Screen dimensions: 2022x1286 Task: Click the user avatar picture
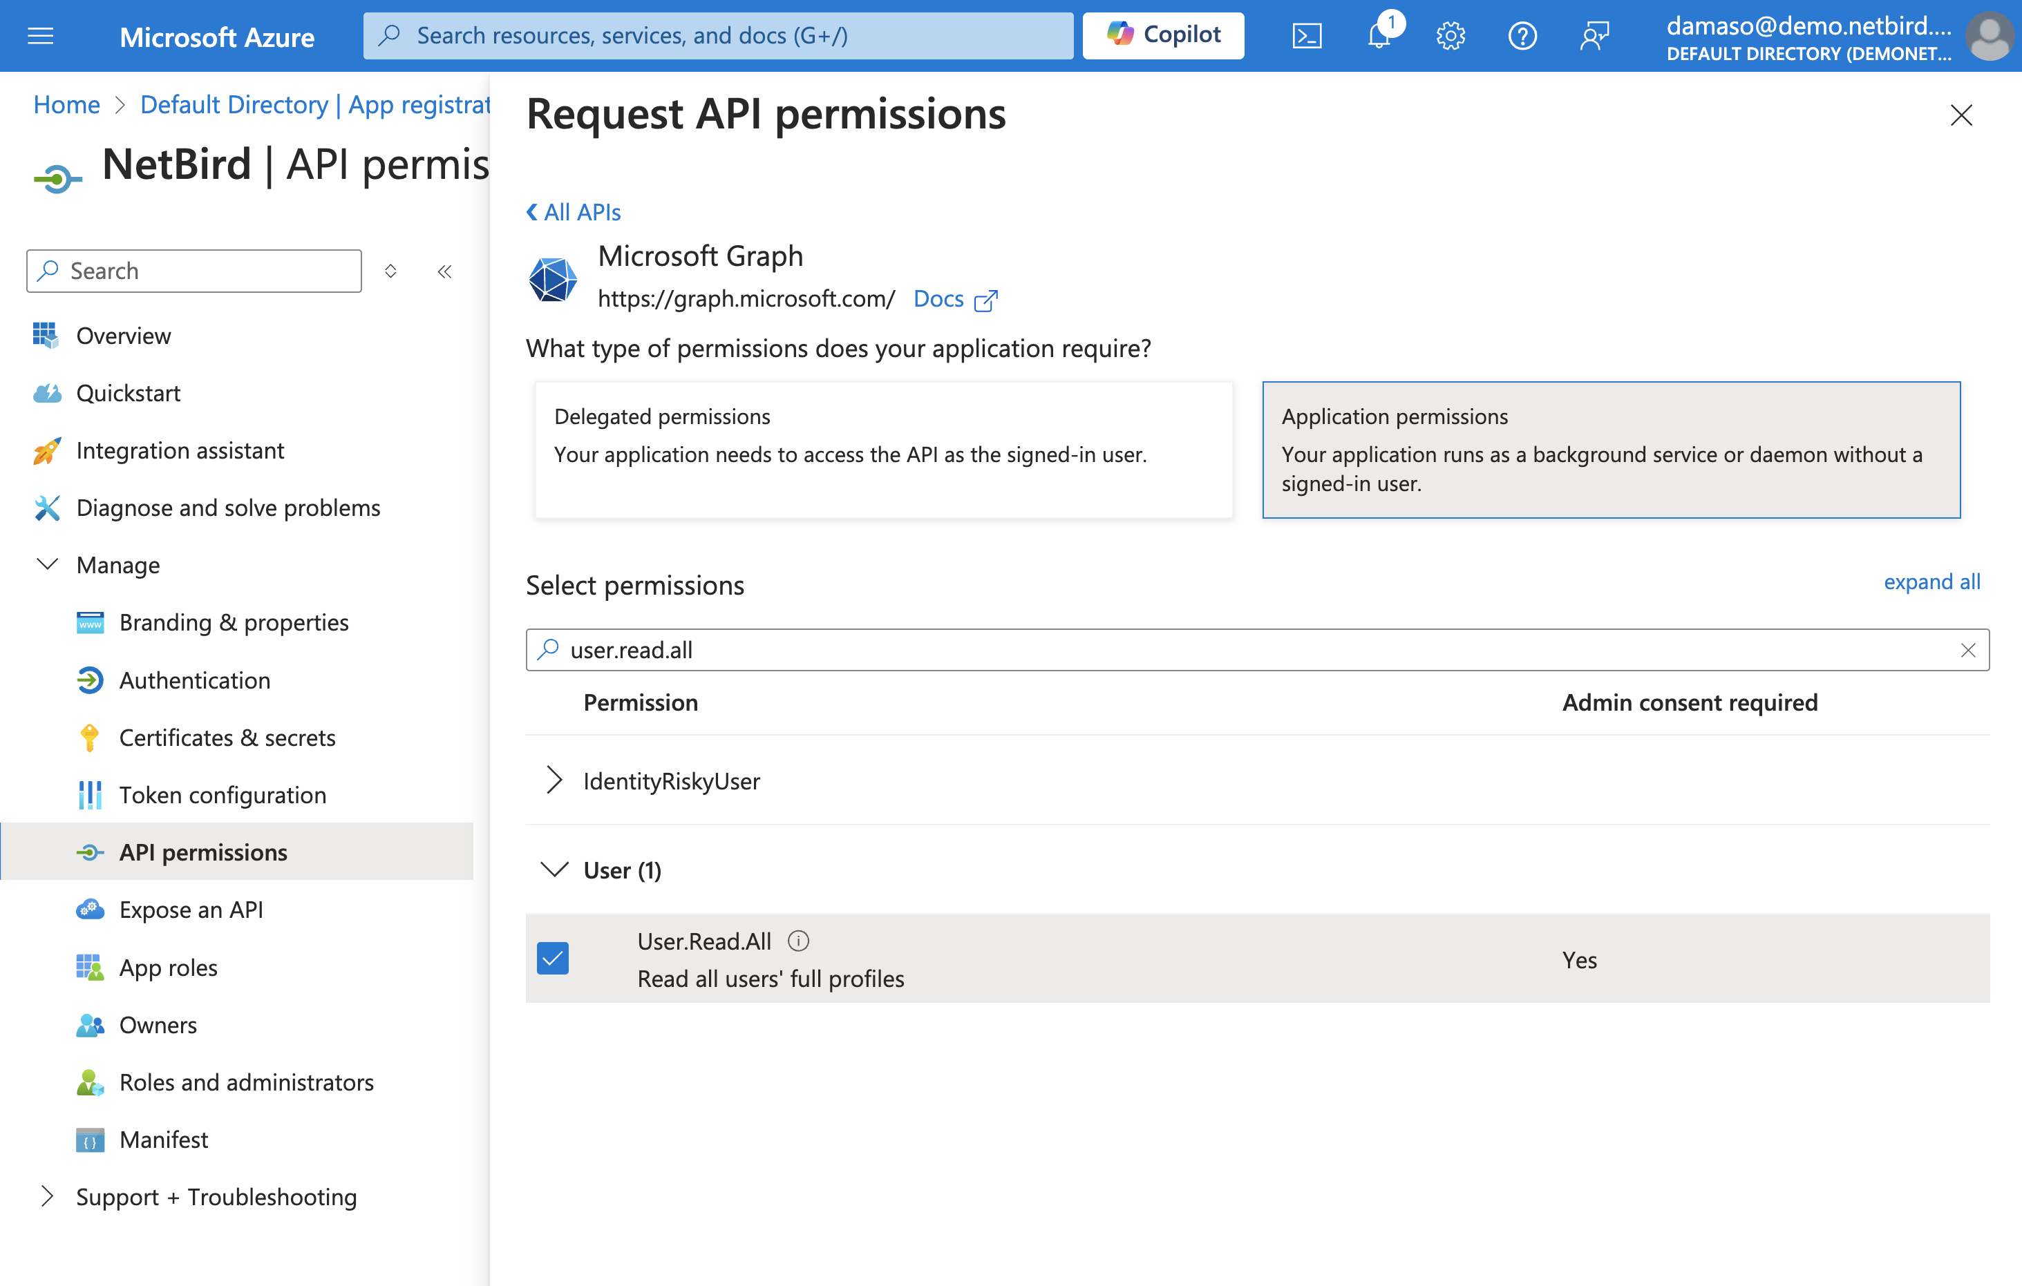[x=1990, y=35]
